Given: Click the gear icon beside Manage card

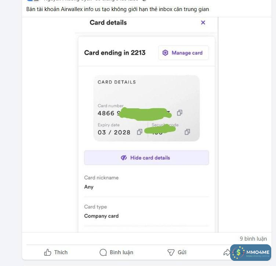Looking at the screenshot, I should coord(165,53).
